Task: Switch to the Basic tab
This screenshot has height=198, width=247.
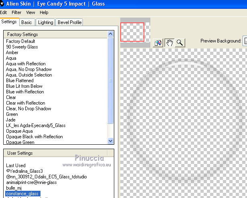Action: coord(26,22)
